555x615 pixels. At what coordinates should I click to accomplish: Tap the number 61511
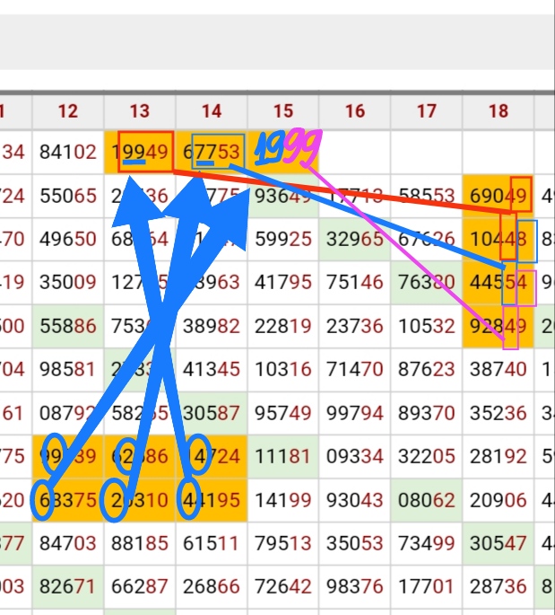coord(212,543)
